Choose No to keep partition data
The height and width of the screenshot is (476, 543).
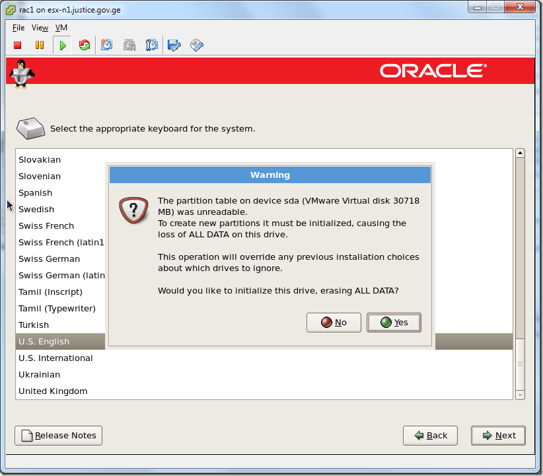pos(334,322)
